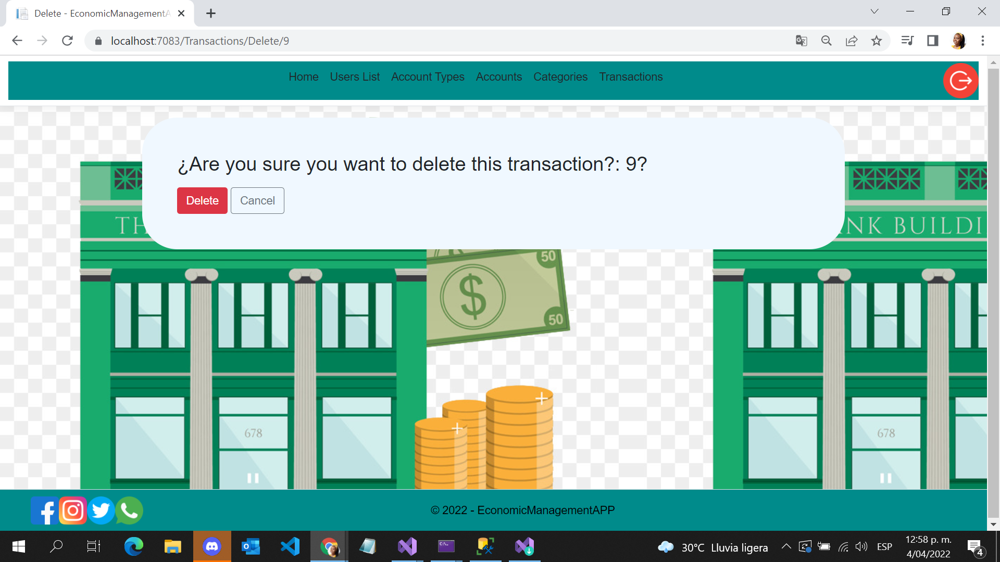Confirm with the red Delete button

(202, 200)
